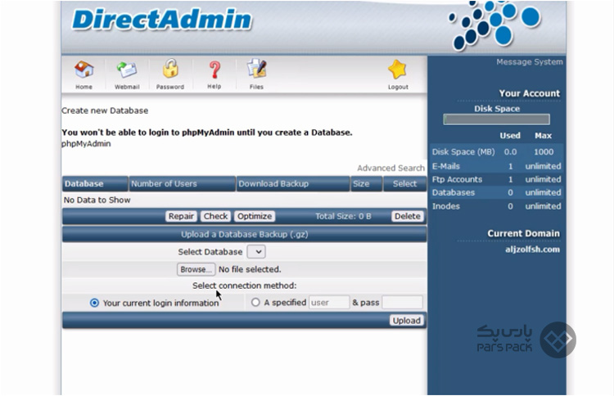This screenshot has width=614, height=396.
Task: Click the 'No Data to Show' text
Action: (97, 200)
